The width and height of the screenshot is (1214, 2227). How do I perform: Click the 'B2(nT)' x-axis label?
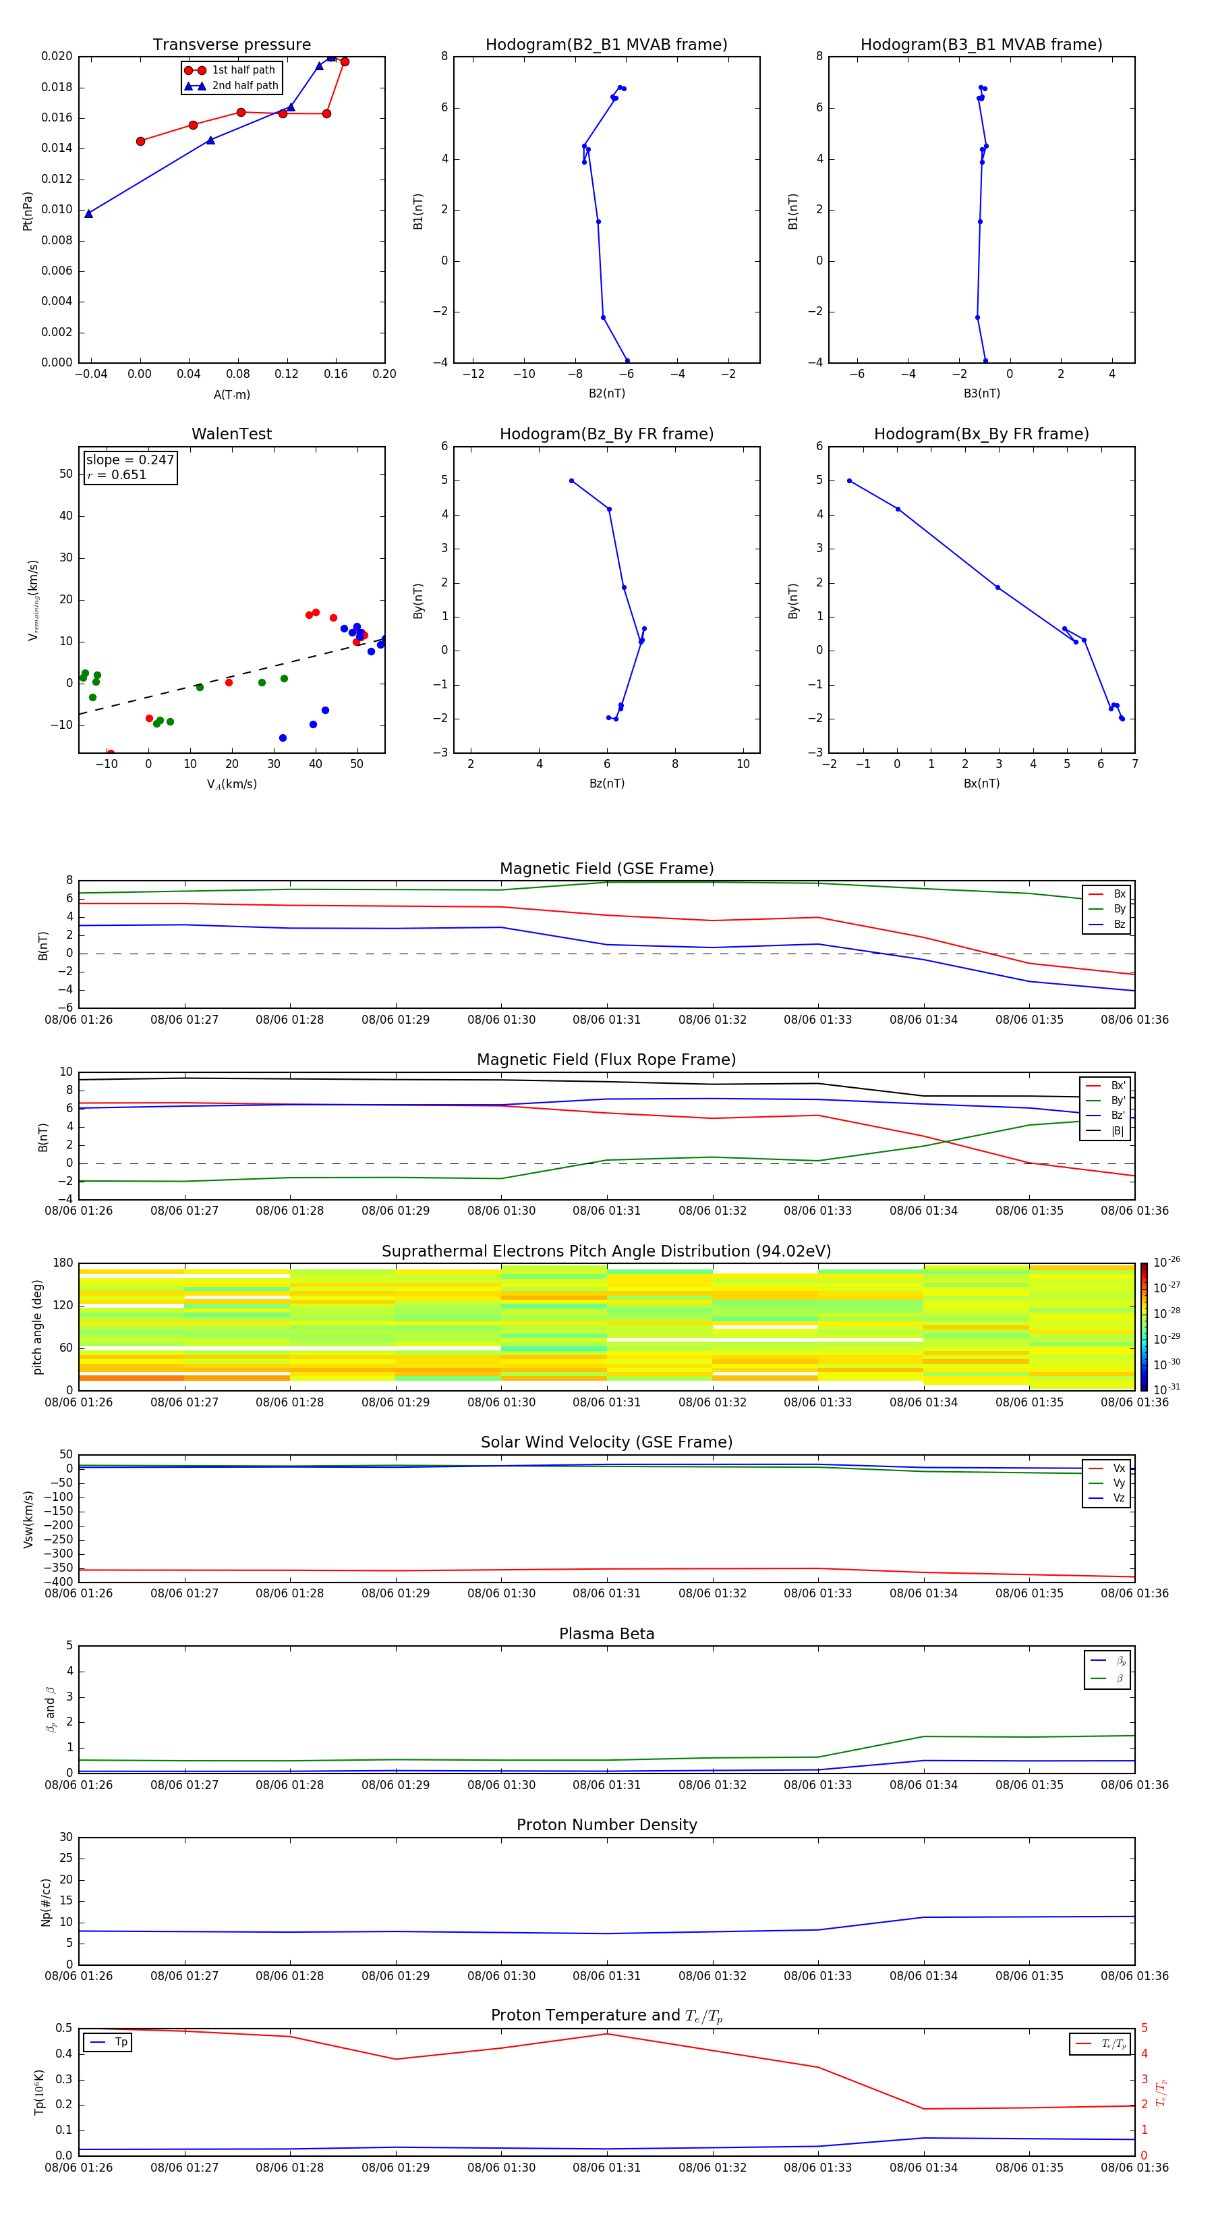606,393
